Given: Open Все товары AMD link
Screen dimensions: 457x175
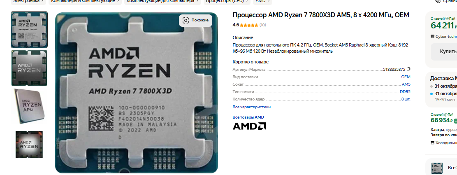Looking at the screenshot, I should (x=248, y=117).
